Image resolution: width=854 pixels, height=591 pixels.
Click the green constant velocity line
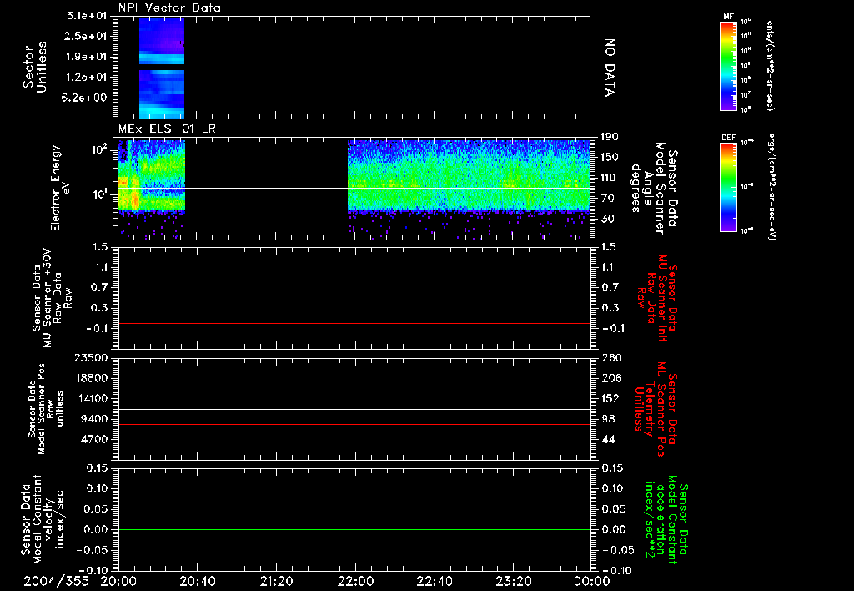click(x=354, y=529)
